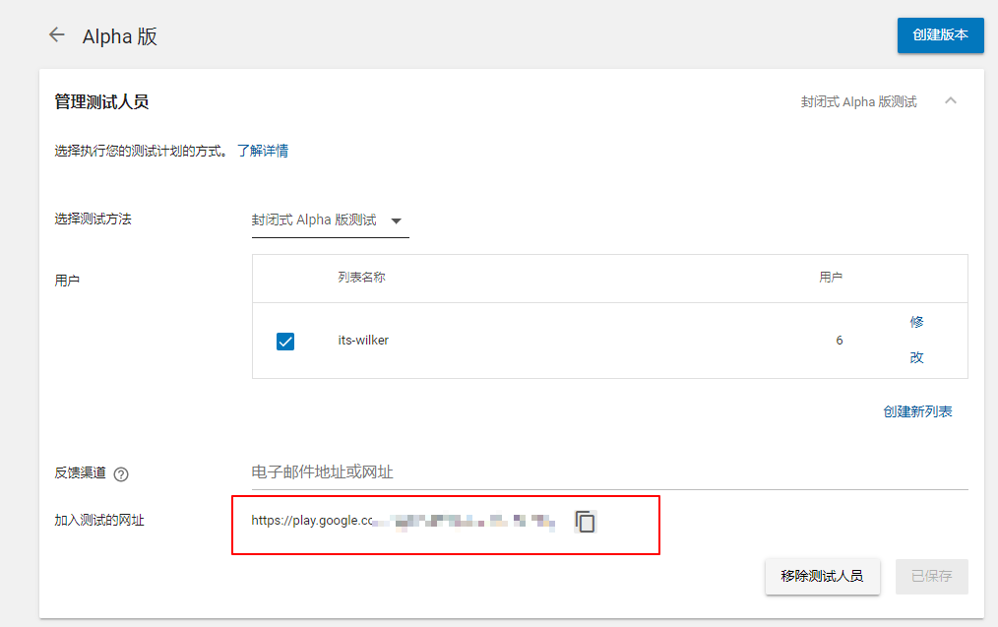Uncheck the its-wilker tester list
The width and height of the screenshot is (998, 627).
[285, 342]
